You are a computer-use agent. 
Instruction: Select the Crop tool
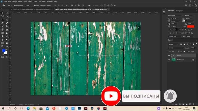point(2,20)
